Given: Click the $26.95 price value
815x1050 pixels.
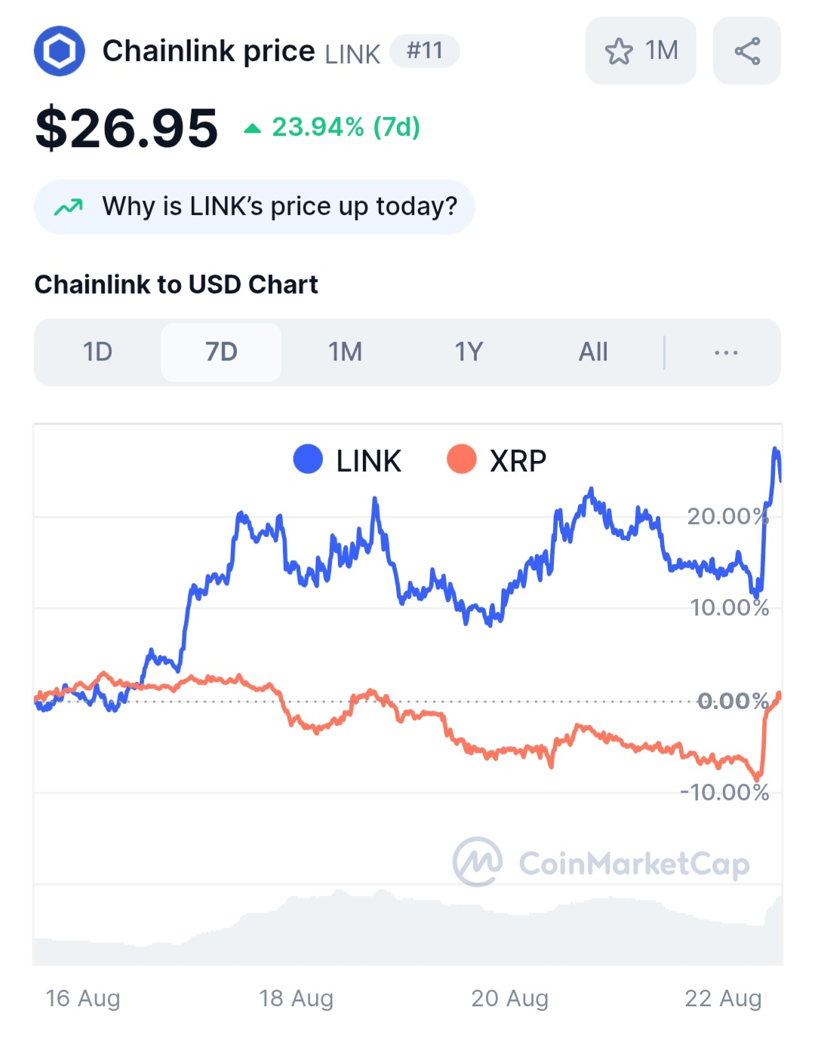Looking at the screenshot, I should point(127,128).
